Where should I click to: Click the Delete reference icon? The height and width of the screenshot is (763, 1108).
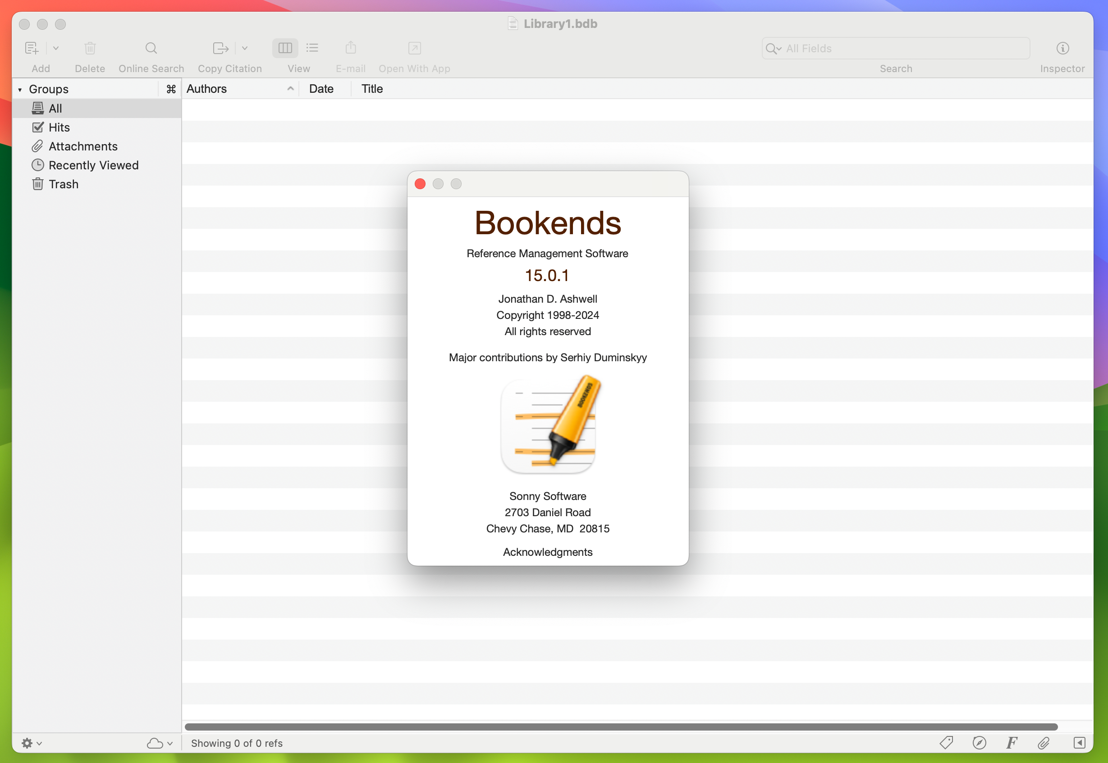[89, 47]
